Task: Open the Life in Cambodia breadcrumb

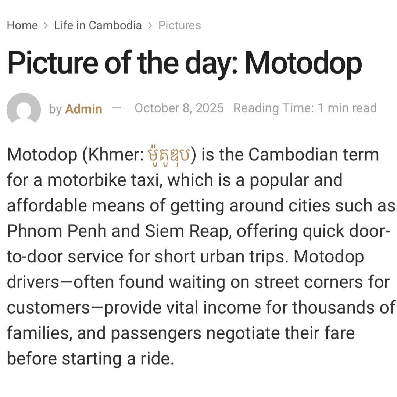Action: tap(98, 25)
